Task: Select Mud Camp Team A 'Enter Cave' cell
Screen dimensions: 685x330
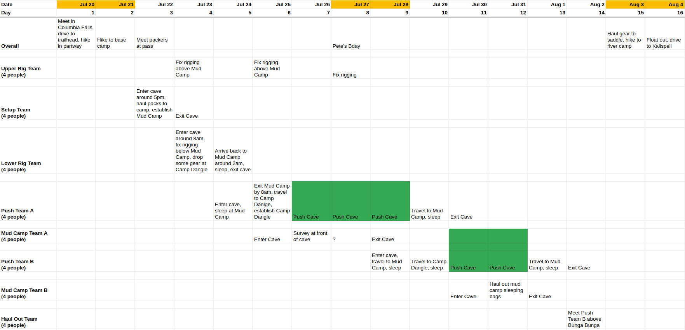Action: (x=272, y=236)
